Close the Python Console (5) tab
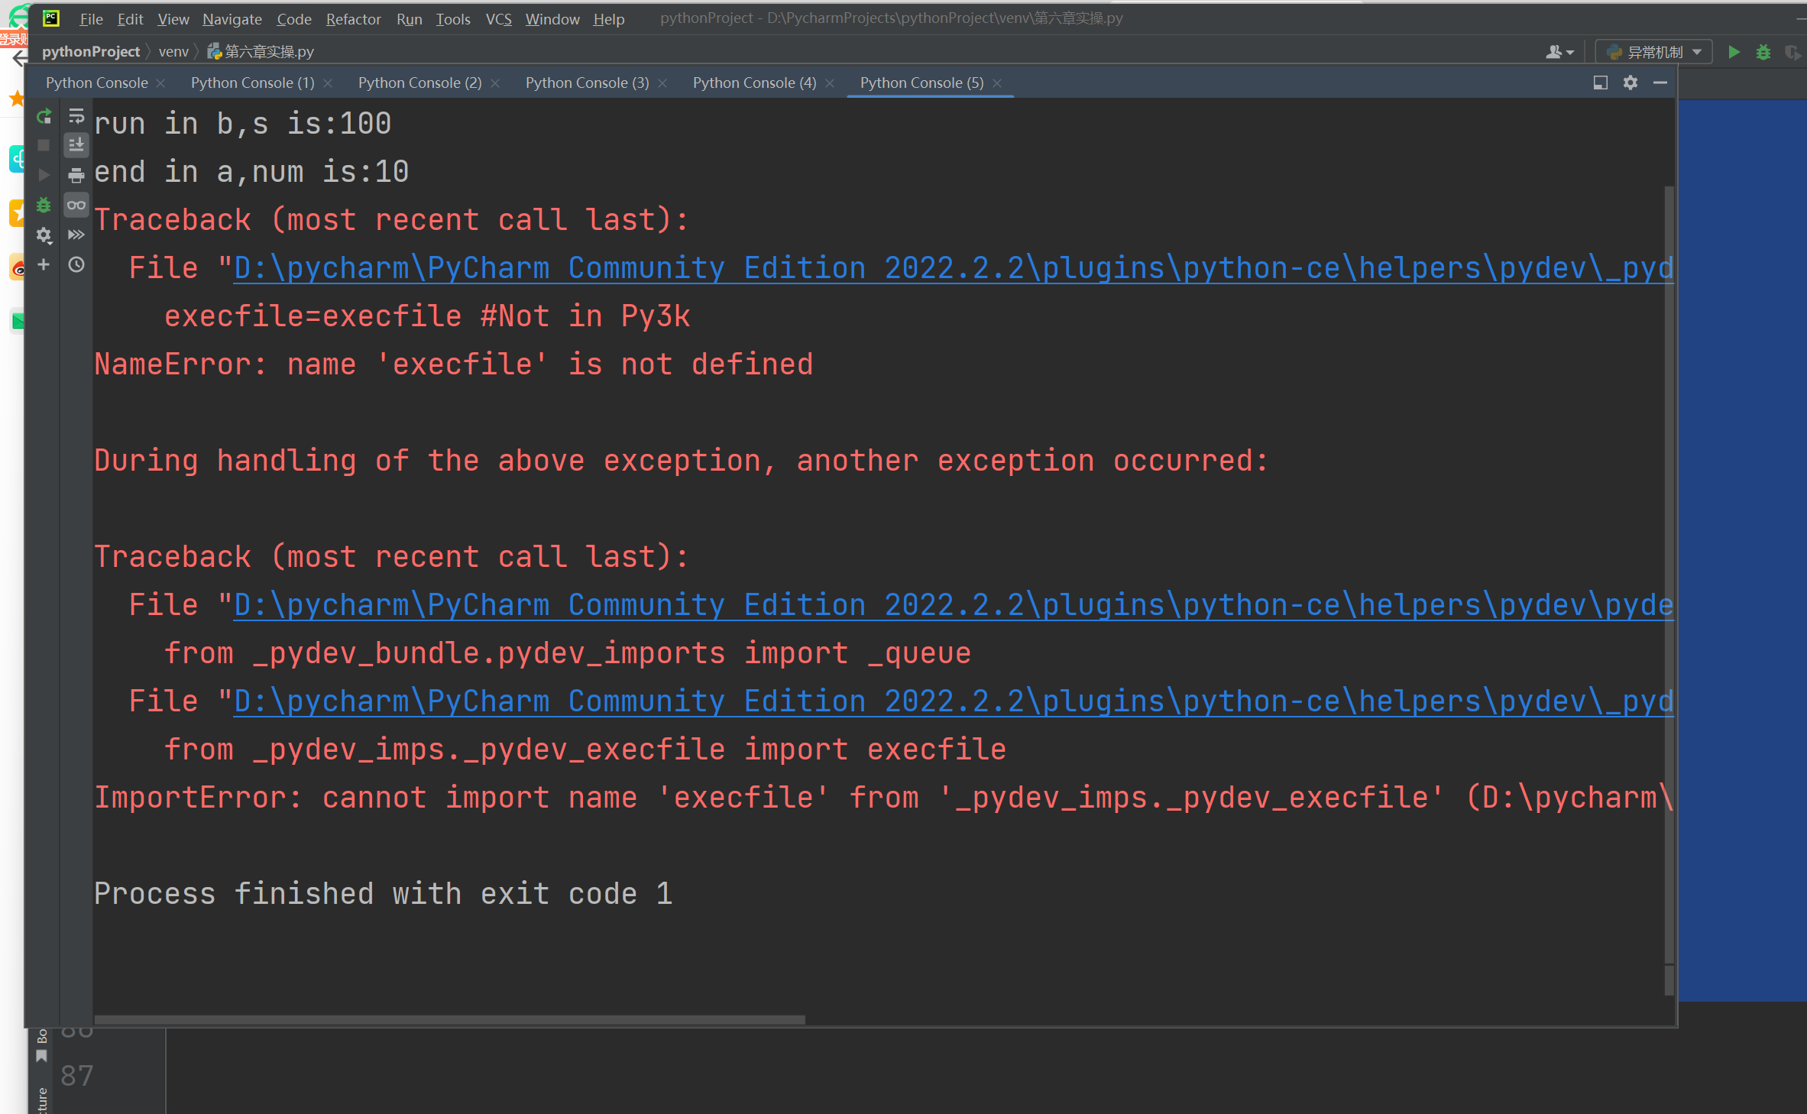Screen dimensions: 1807x1114 coord(997,83)
